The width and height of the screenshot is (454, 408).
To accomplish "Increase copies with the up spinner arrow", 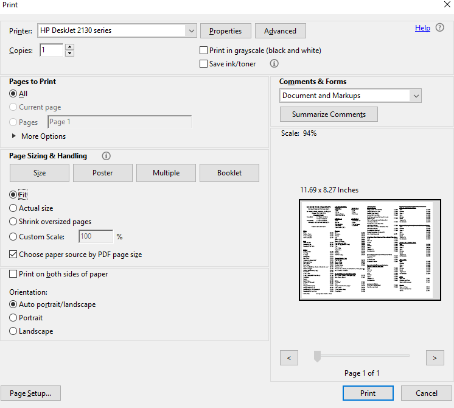I will pyautogui.click(x=69, y=47).
